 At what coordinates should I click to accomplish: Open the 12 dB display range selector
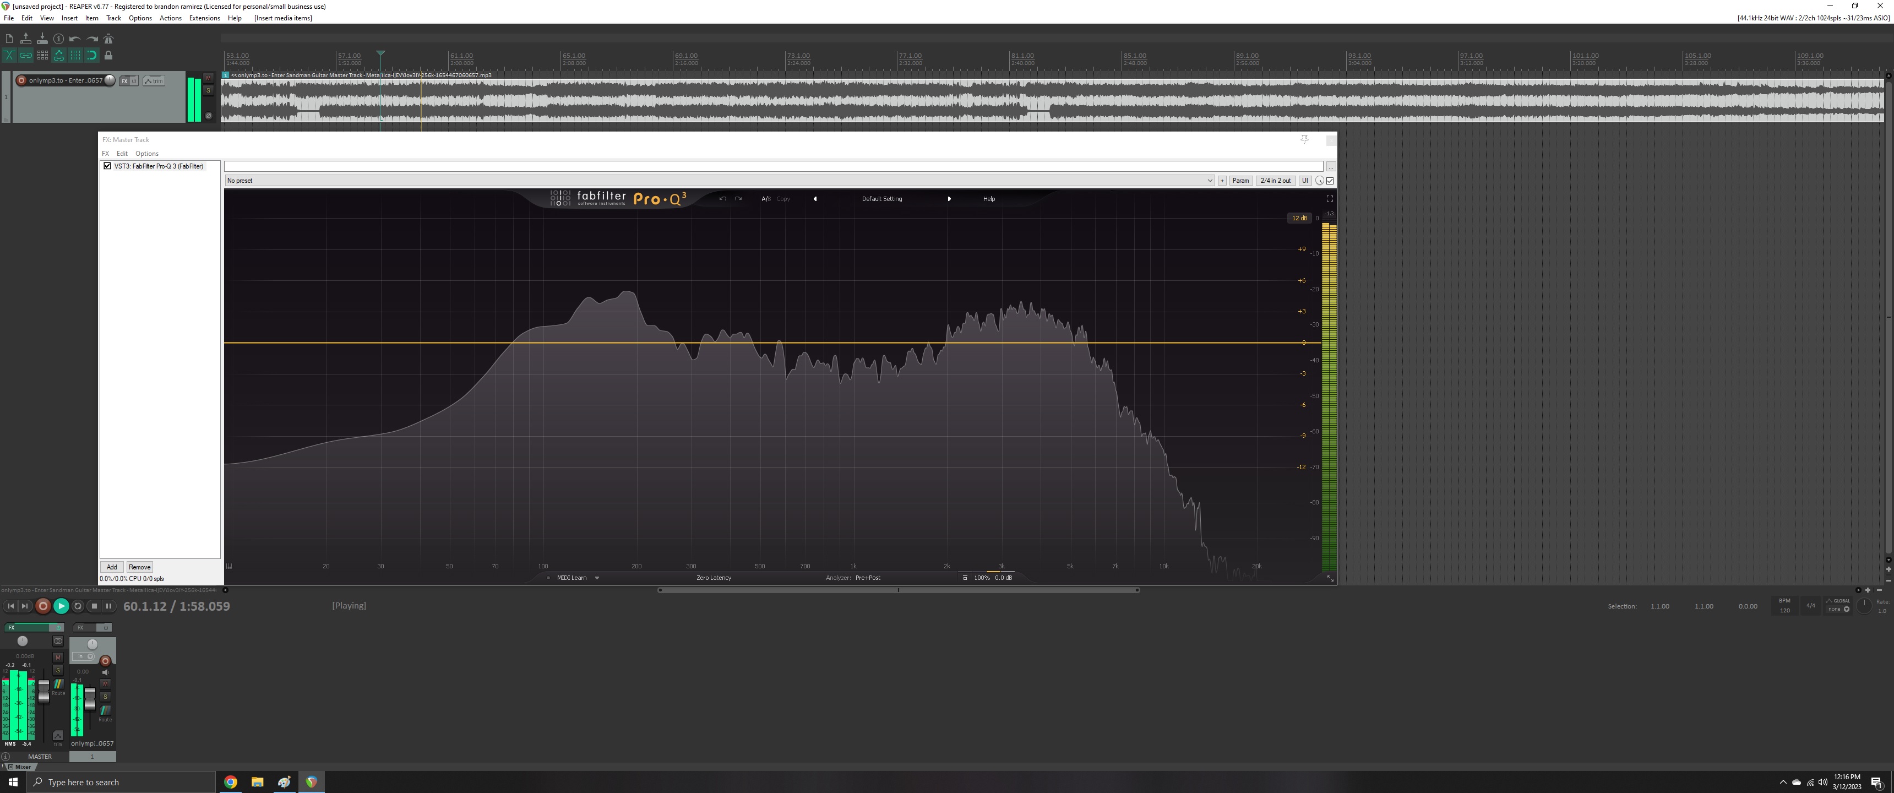[x=1299, y=218]
